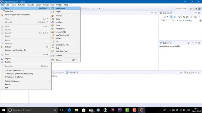Click the Task icon in New submenu
The width and height of the screenshot is (202, 113).
click(53, 48)
